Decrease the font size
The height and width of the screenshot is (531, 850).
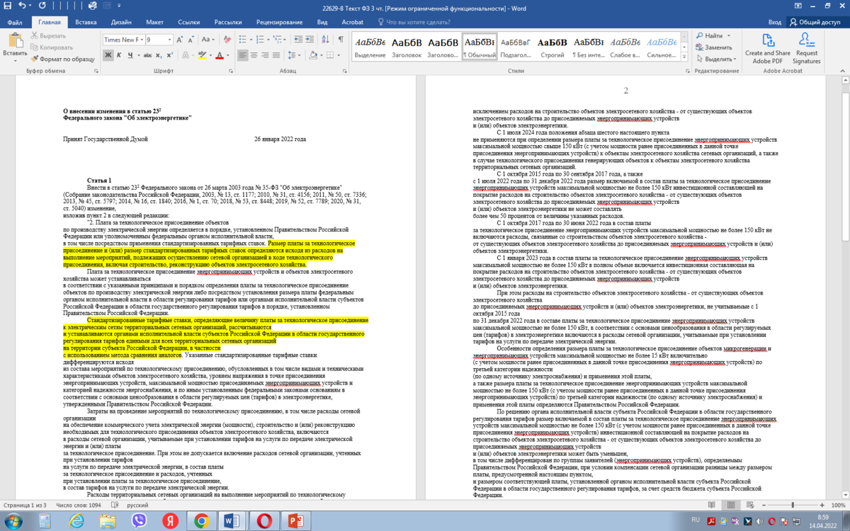coord(192,40)
